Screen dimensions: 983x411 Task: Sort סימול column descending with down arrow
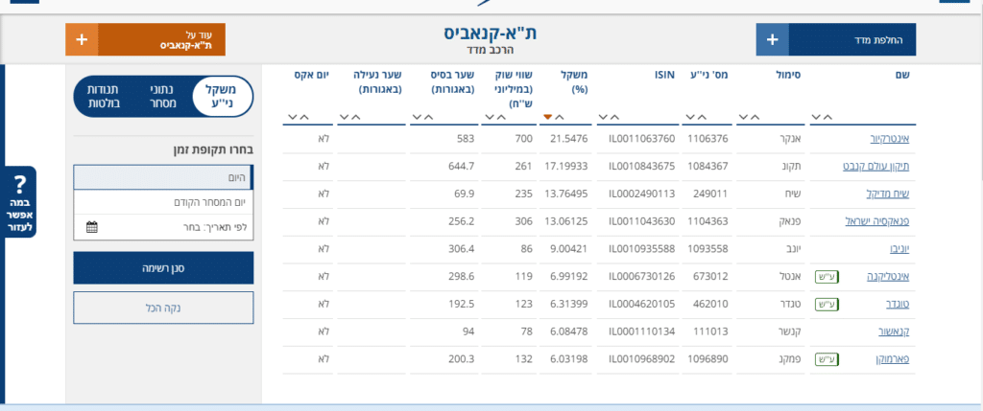click(x=744, y=117)
